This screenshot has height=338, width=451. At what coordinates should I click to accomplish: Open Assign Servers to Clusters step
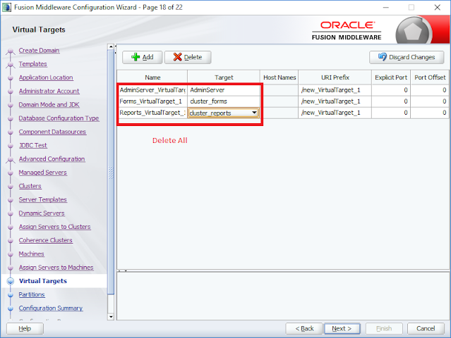click(54, 227)
